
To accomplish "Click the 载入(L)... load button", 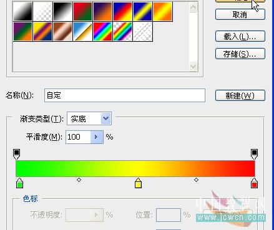I will [x=240, y=36].
